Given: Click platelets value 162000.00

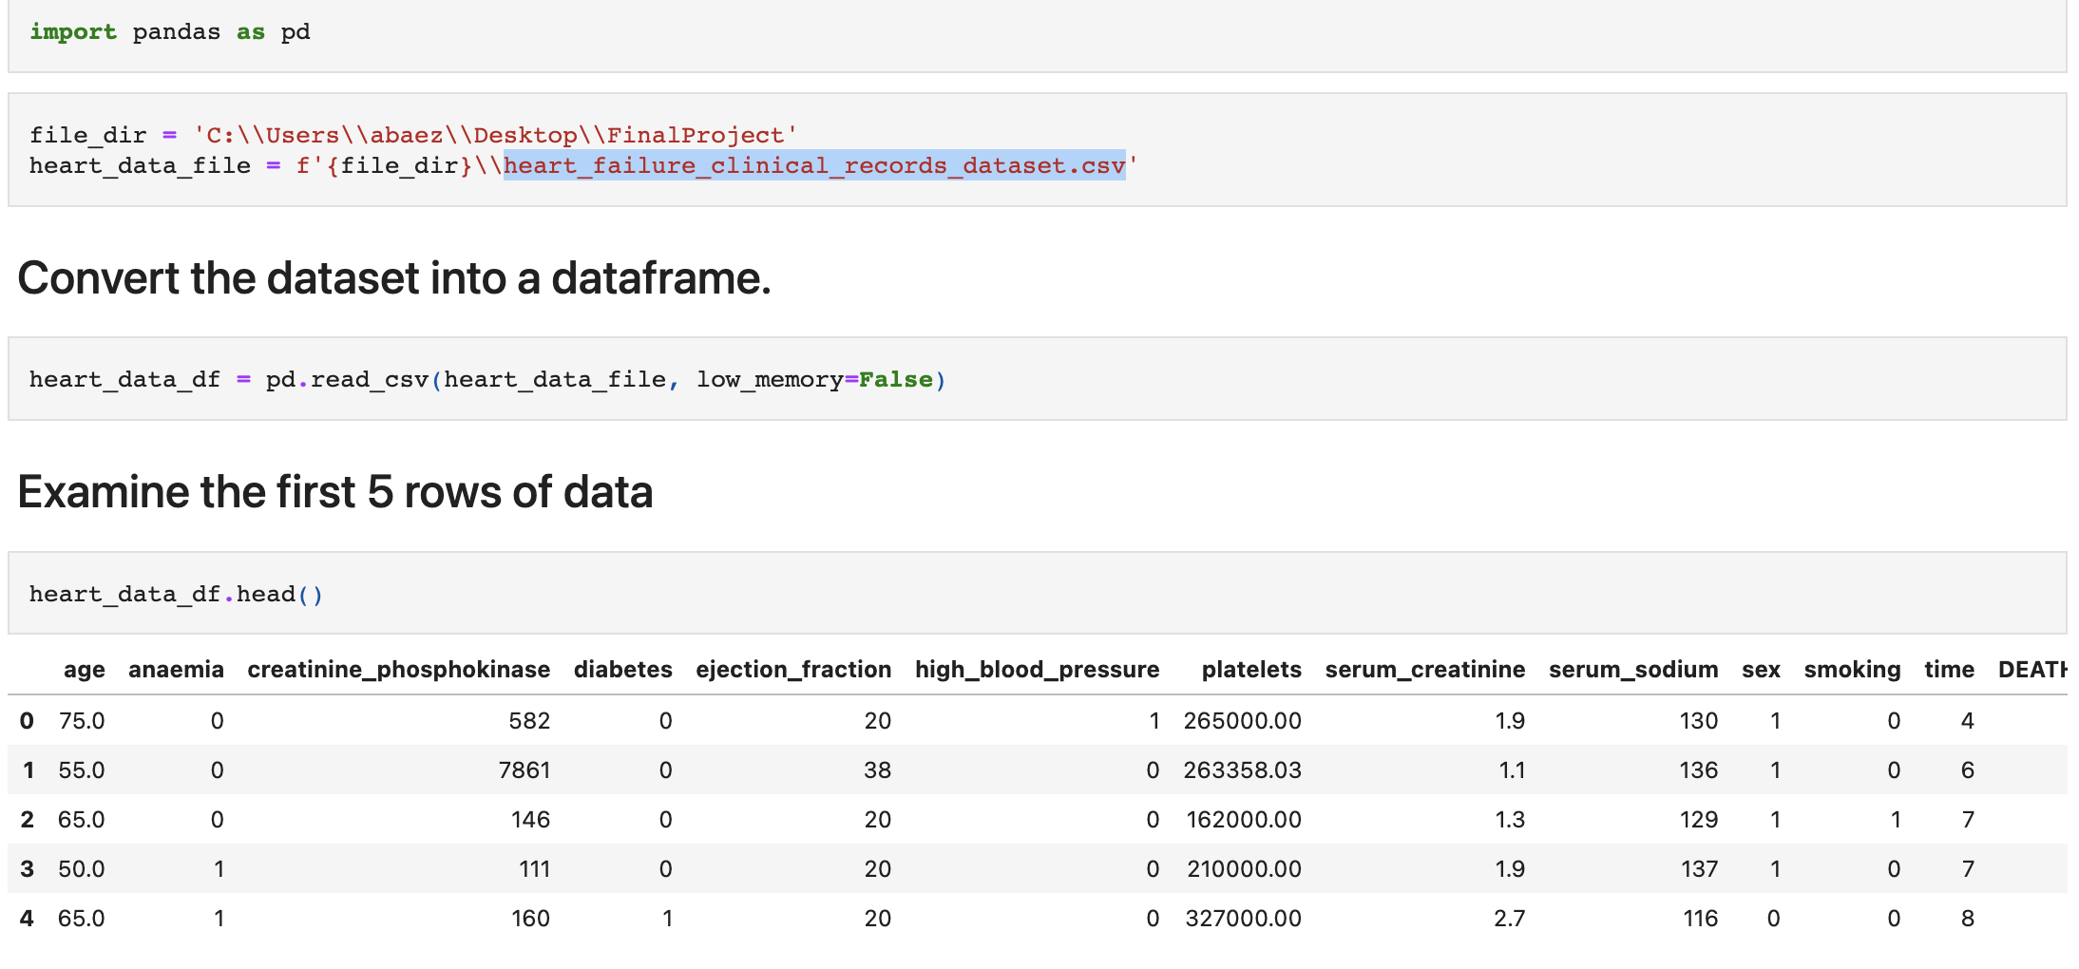Looking at the screenshot, I should click(1244, 820).
